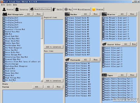
Task: Open the Map crosshair icon
Action: (x=66, y=9)
